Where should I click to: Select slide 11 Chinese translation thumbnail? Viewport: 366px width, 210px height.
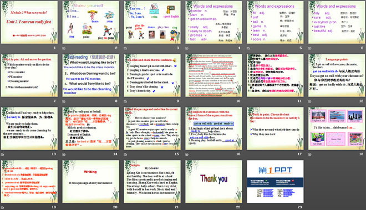(x=275, y=75)
